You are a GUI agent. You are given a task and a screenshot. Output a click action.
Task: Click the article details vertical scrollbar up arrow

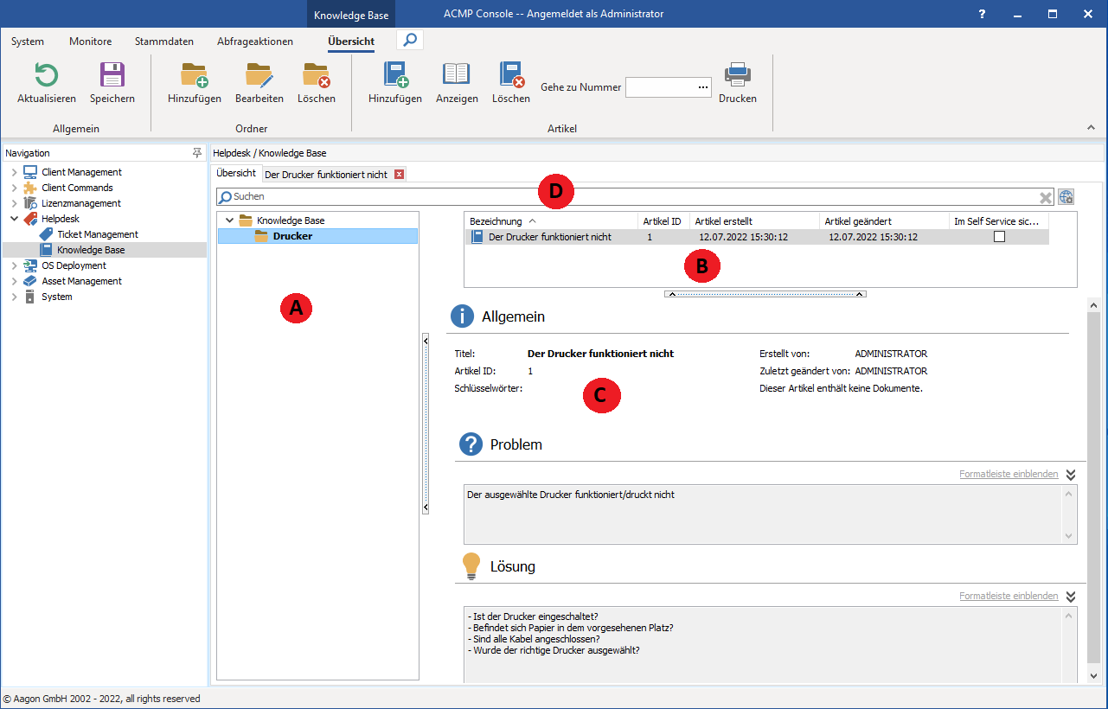[x=1093, y=305]
